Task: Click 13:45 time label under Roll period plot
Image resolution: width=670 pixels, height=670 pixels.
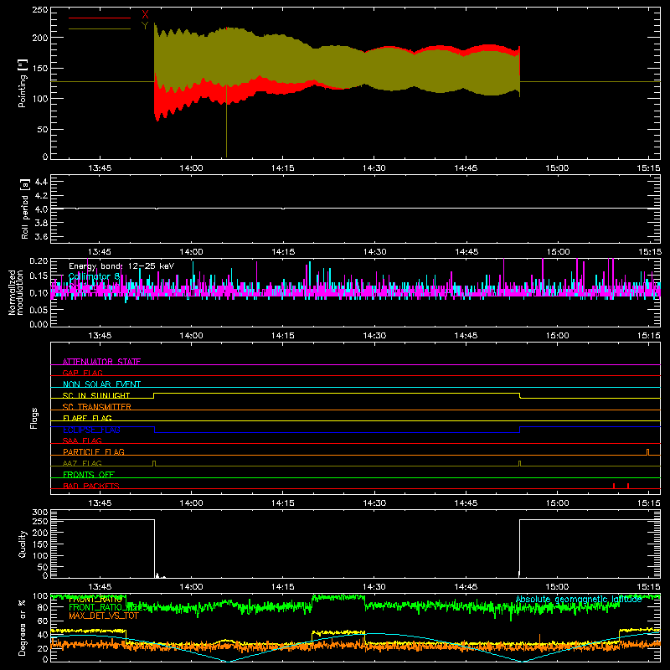Action: (100, 252)
